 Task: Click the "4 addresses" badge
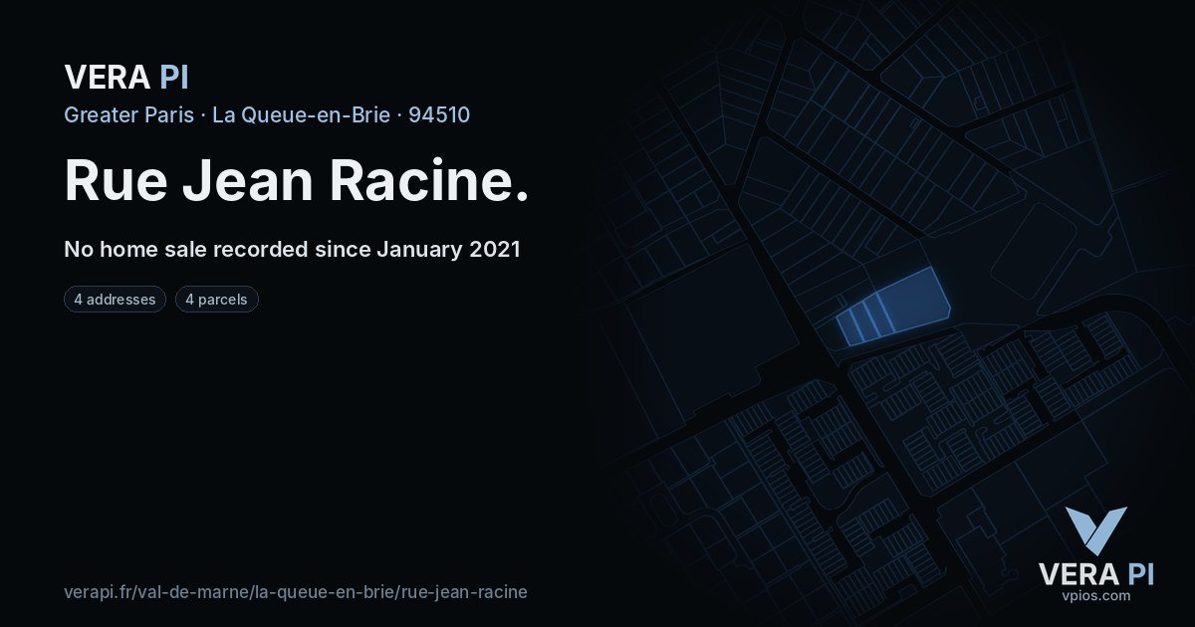115,299
